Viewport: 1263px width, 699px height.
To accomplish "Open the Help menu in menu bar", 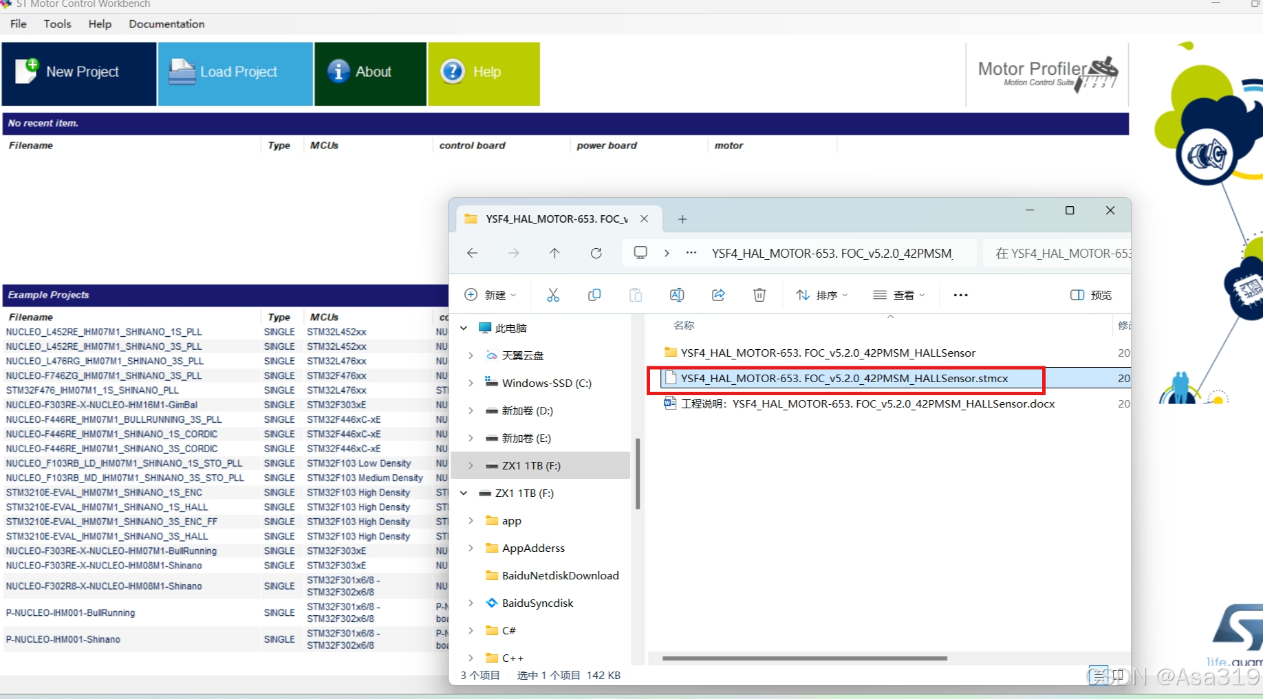I will pos(100,24).
